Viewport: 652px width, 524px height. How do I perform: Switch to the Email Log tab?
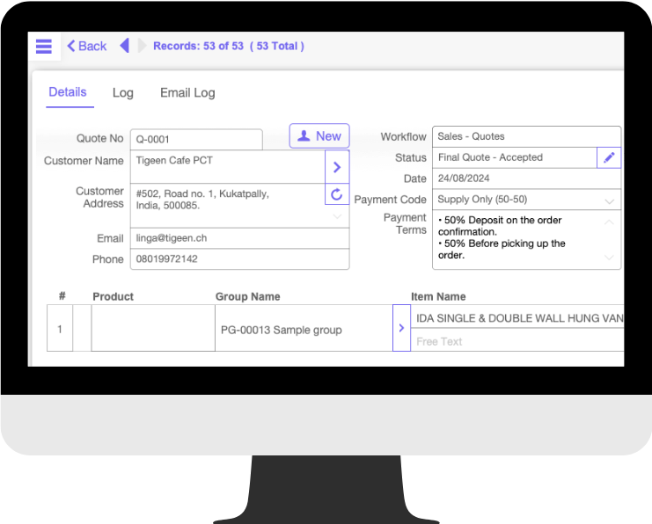click(187, 92)
